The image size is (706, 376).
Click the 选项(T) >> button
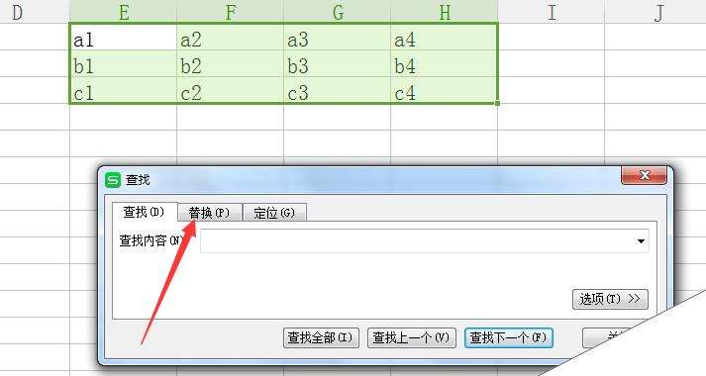(610, 299)
